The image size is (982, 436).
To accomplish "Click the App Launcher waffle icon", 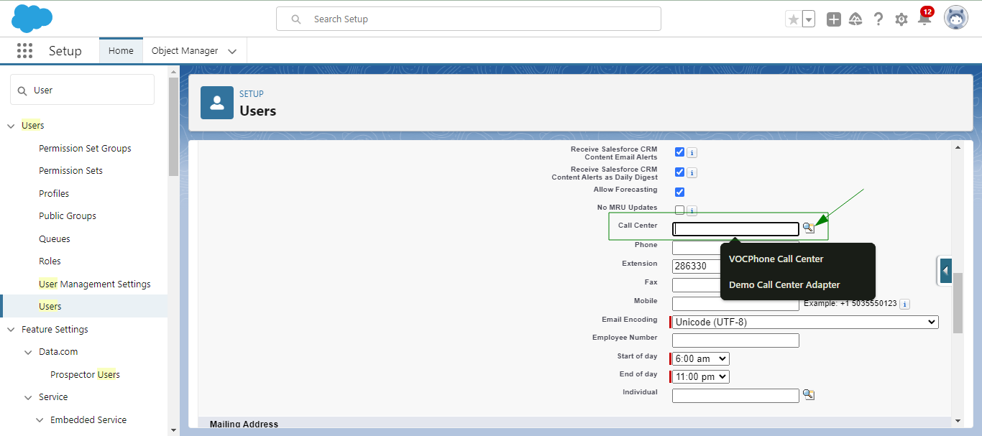I will (24, 50).
